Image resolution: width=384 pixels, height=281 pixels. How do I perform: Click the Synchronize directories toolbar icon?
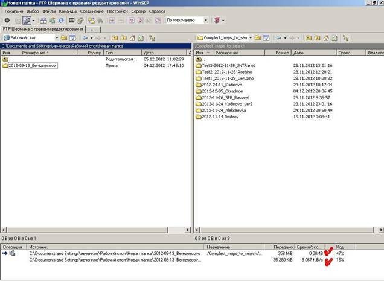52,21
